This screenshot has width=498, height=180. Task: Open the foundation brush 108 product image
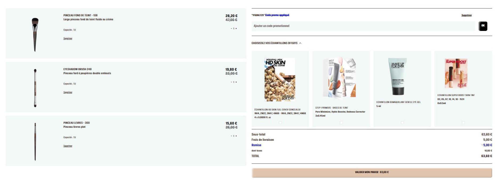point(35,34)
